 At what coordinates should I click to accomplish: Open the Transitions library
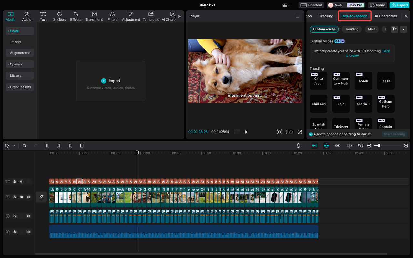(94, 16)
